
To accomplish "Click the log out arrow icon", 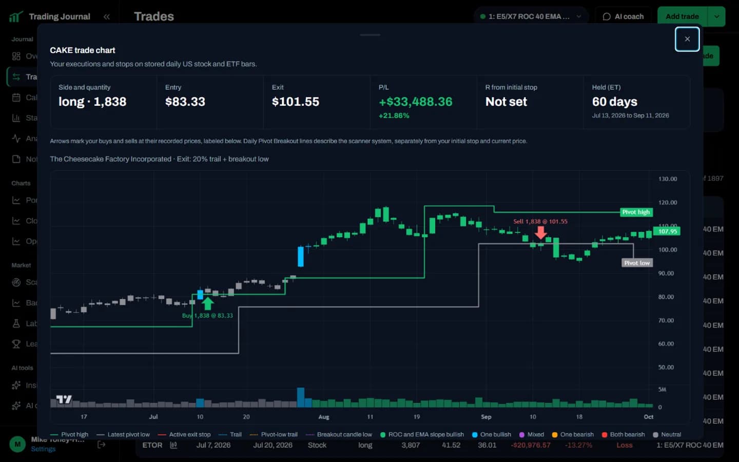I will pos(102,445).
